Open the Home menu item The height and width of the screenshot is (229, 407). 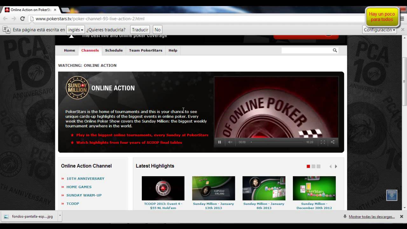69,50
